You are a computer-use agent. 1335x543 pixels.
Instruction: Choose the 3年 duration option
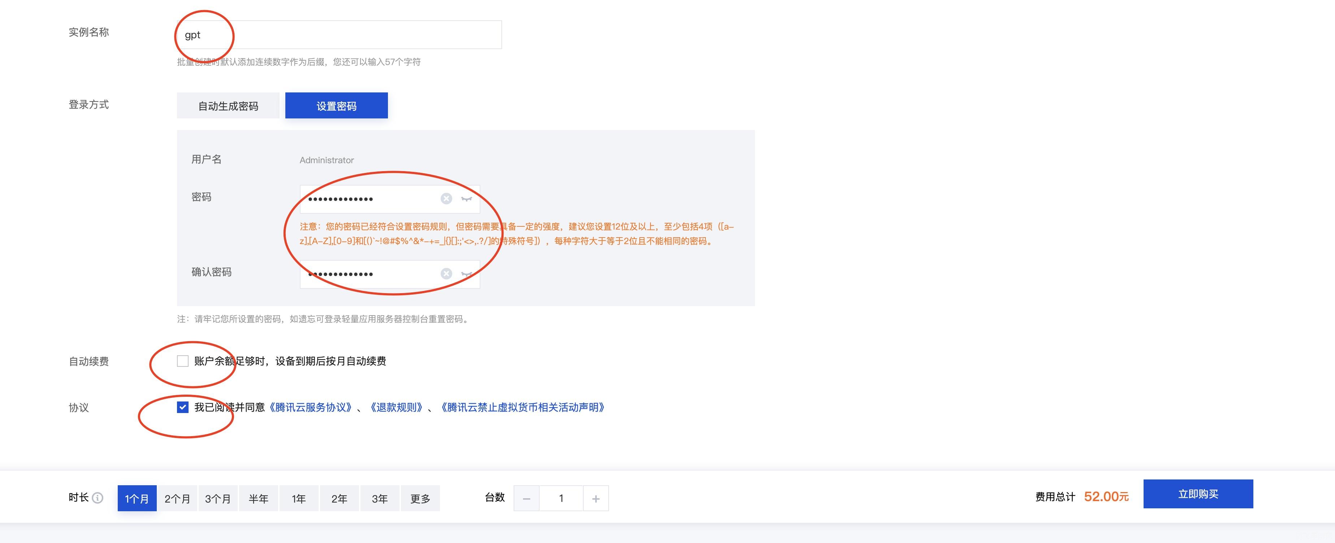[x=380, y=498]
